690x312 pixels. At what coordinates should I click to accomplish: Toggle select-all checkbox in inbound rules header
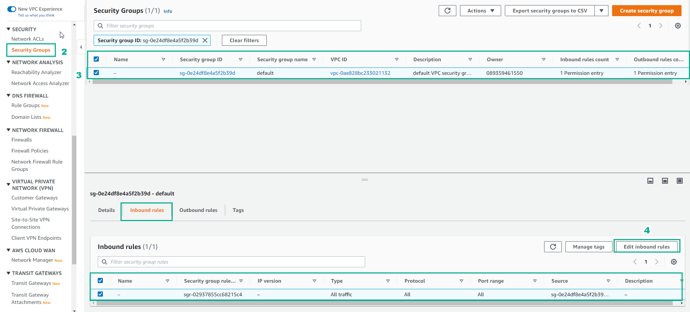[x=100, y=280]
